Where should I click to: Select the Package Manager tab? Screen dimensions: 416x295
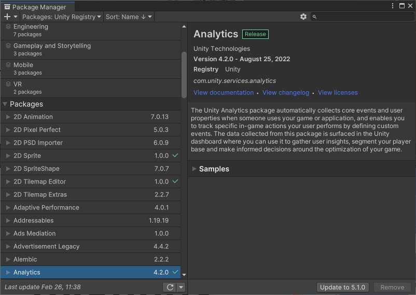(x=37, y=7)
